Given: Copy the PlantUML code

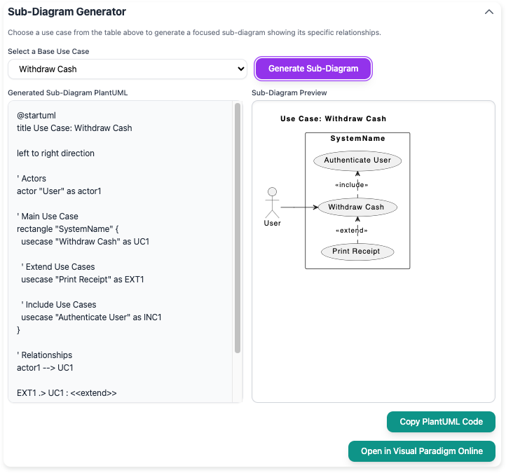Looking at the screenshot, I should point(441,422).
